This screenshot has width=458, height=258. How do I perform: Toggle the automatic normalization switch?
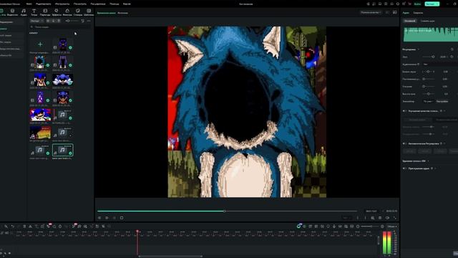(x=404, y=143)
